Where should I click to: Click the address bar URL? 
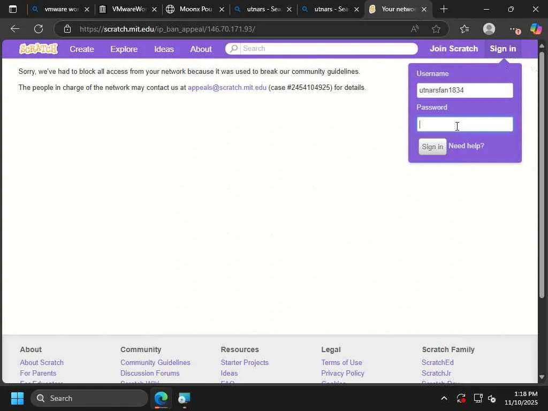click(x=167, y=29)
